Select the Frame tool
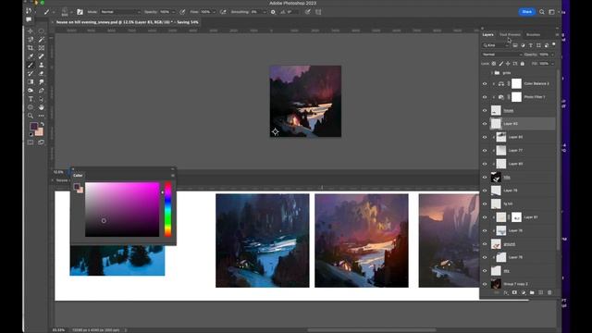This screenshot has height=333, width=592. 41,48
